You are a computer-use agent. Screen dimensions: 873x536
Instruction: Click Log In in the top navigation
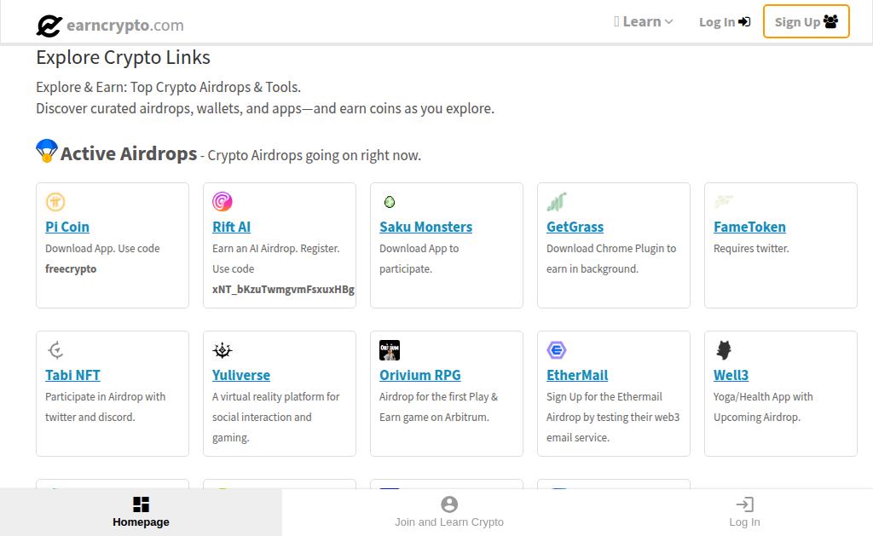tap(725, 21)
